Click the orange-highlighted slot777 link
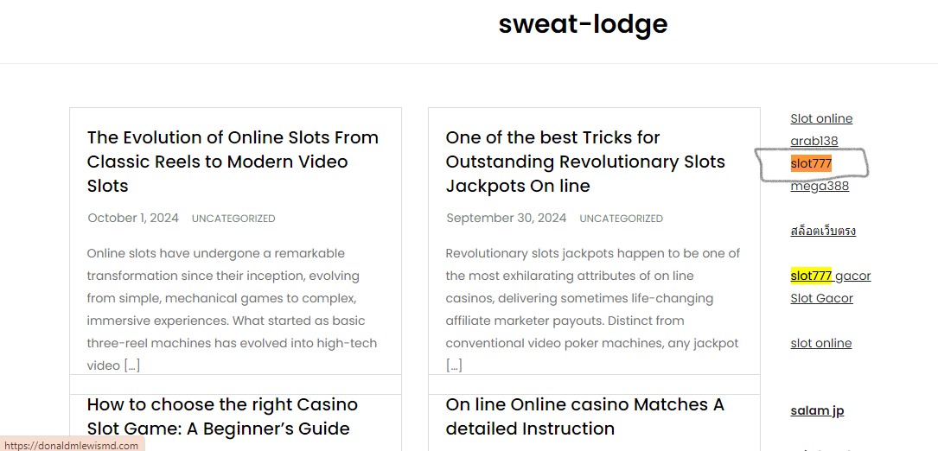 point(811,163)
